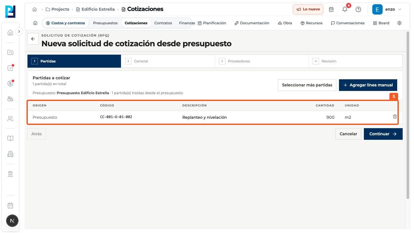Go to Projects breadcrumb
414x233 pixels.
57,9
